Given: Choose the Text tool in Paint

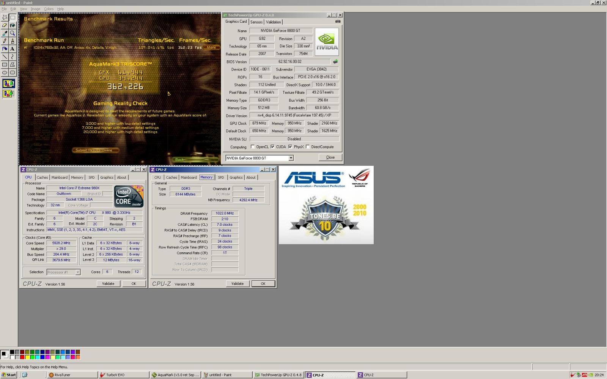Looking at the screenshot, I should 13,49.
